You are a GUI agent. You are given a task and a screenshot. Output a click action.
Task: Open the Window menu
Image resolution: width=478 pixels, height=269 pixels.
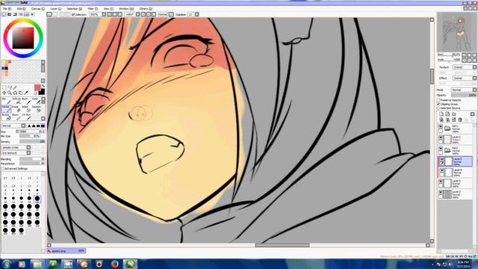point(126,9)
